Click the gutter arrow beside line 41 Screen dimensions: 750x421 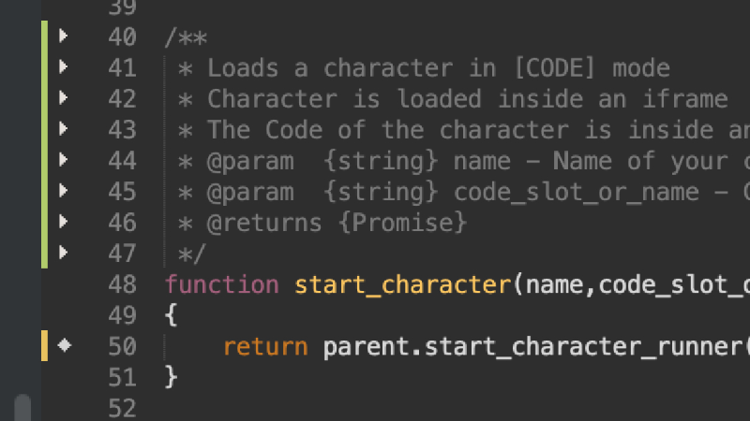64,67
